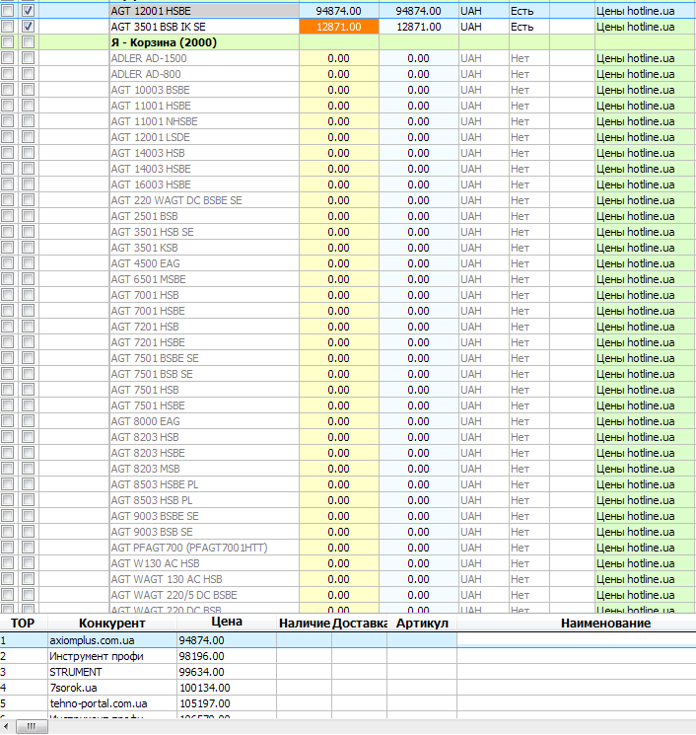Click the yellow 0.00 price cell for AGT 2501 BSB
696x735 pixels.
338,216
